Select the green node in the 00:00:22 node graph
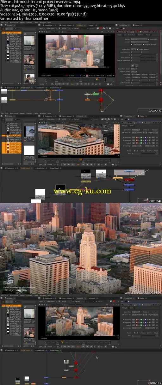 (x=95, y=94)
